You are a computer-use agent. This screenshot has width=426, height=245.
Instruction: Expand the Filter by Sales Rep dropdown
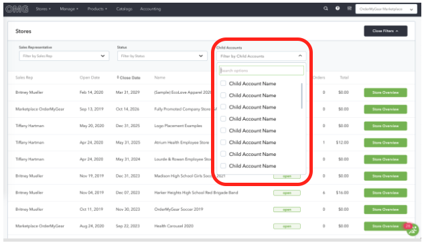pyautogui.click(x=64, y=56)
